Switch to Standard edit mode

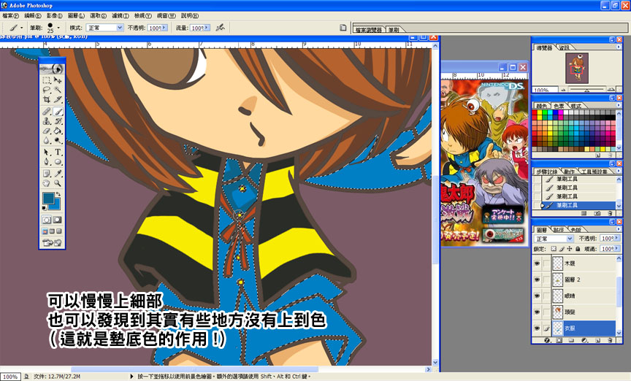click(x=46, y=220)
